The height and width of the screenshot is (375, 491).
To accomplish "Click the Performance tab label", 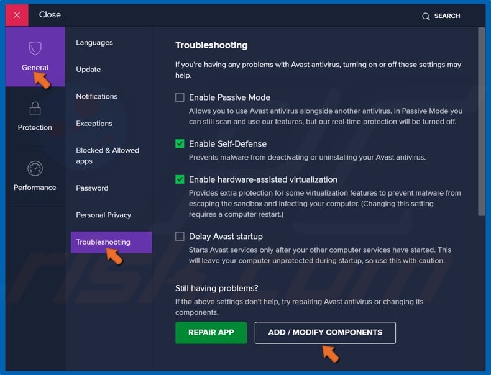I will 35,187.
